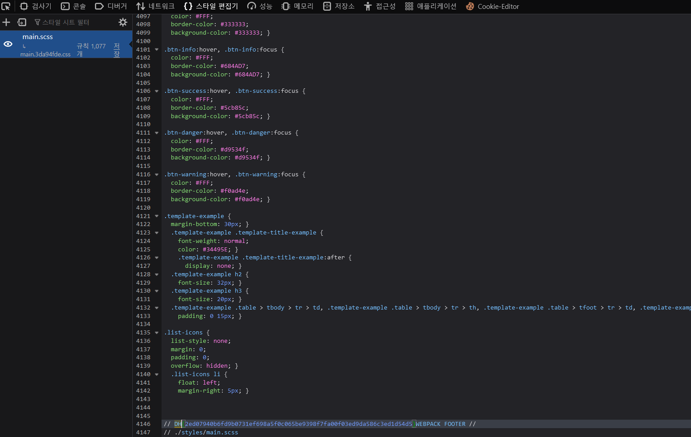Click line number 4134 in the gutter

[x=143, y=324]
